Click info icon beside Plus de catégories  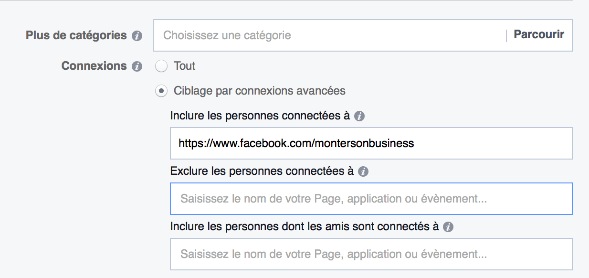tap(137, 36)
